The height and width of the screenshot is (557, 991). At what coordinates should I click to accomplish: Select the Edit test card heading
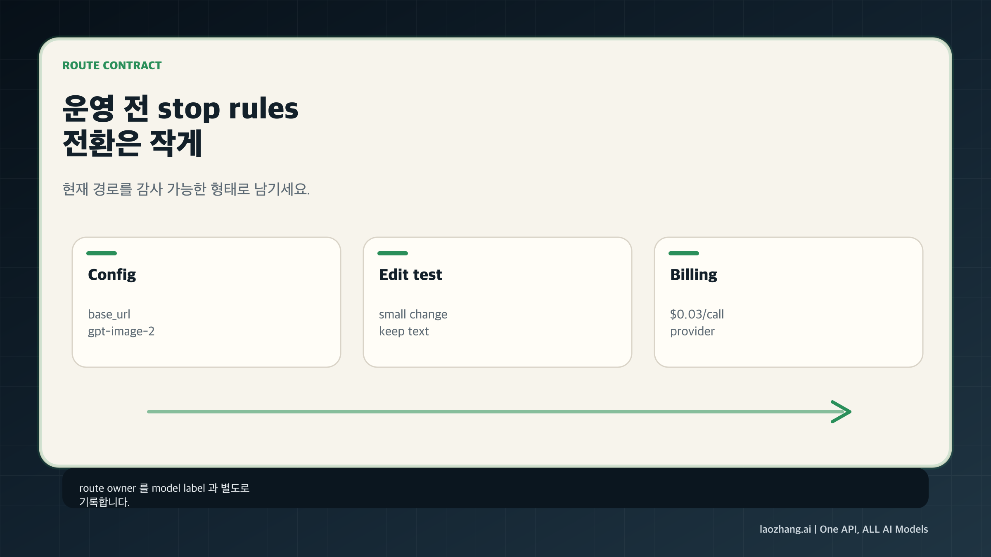(x=410, y=275)
